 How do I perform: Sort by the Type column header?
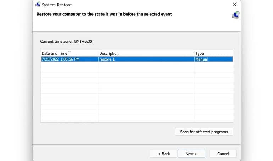pyautogui.click(x=213, y=53)
